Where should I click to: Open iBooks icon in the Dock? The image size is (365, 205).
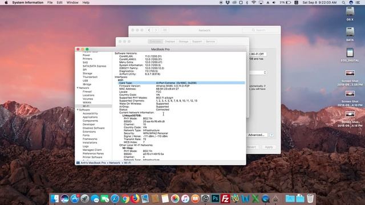195,199
